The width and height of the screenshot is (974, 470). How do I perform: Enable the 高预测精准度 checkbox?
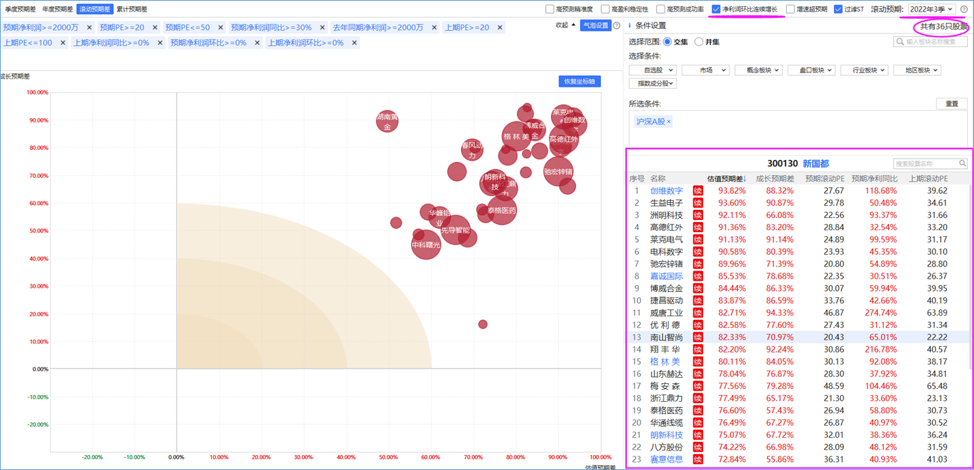point(550,9)
